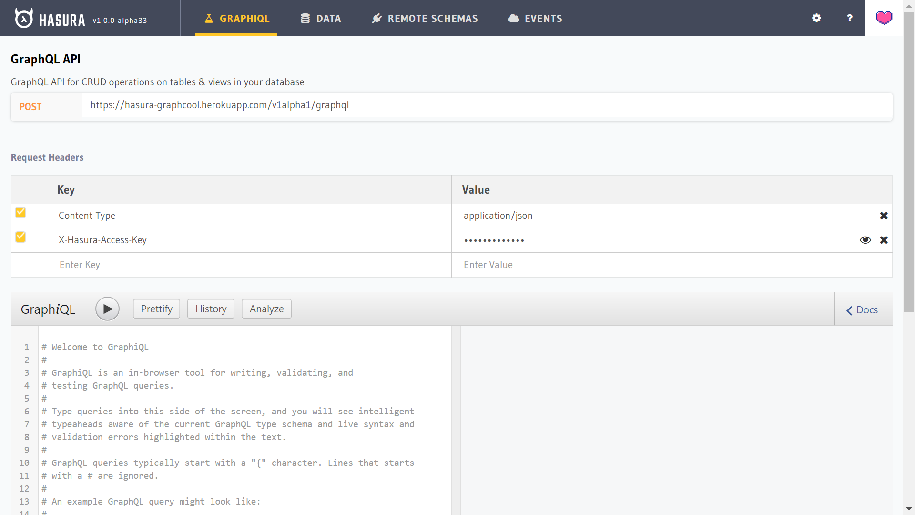
Task: Go to the Events tab
Action: point(535,19)
